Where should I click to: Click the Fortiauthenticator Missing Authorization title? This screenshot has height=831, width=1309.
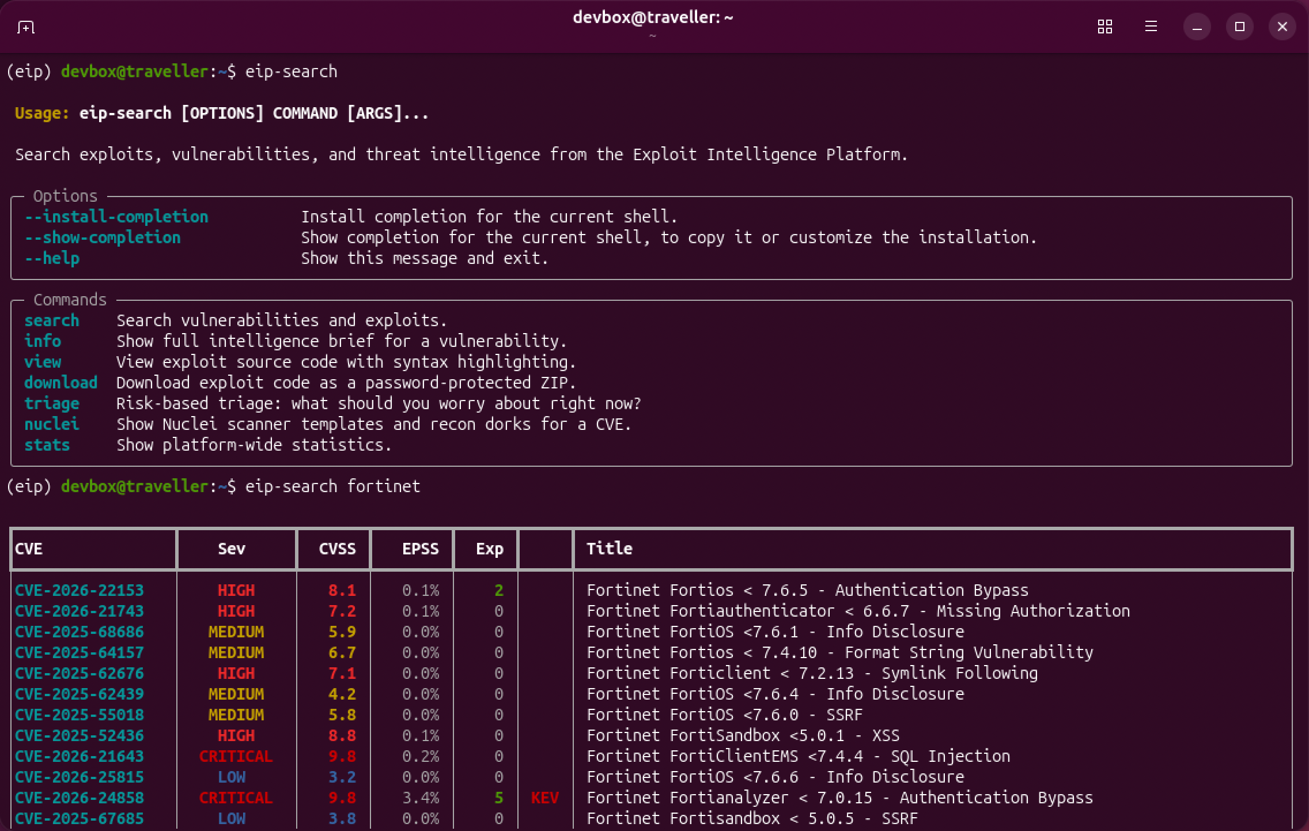[858, 611]
